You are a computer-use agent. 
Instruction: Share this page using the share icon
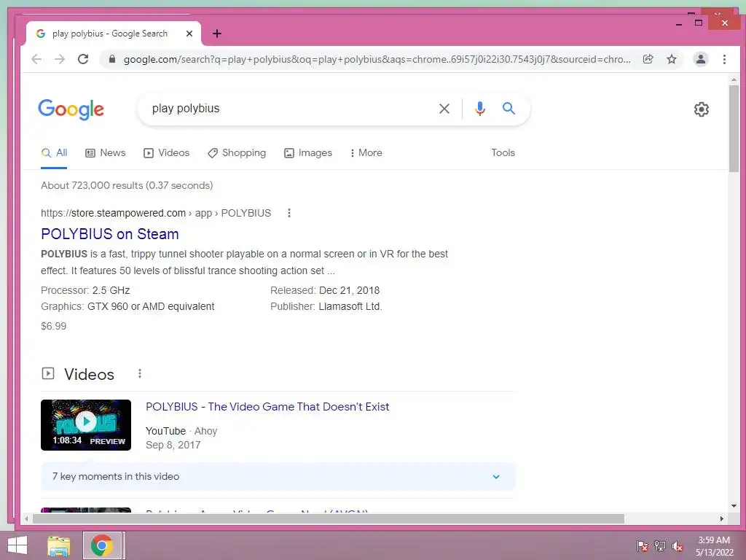tap(648, 59)
